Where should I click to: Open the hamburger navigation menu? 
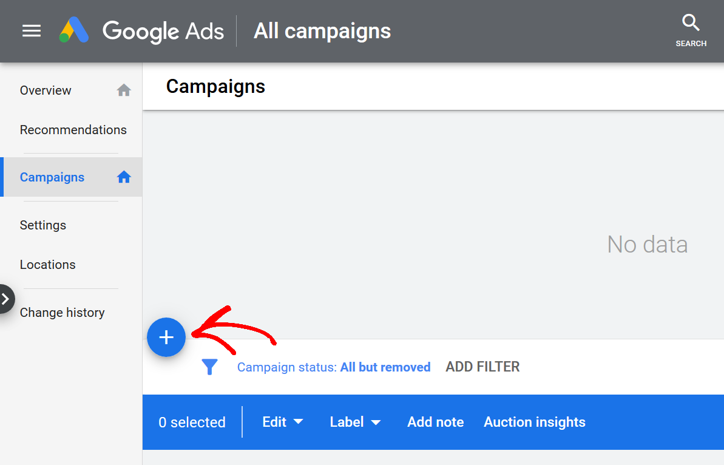pyautogui.click(x=31, y=31)
